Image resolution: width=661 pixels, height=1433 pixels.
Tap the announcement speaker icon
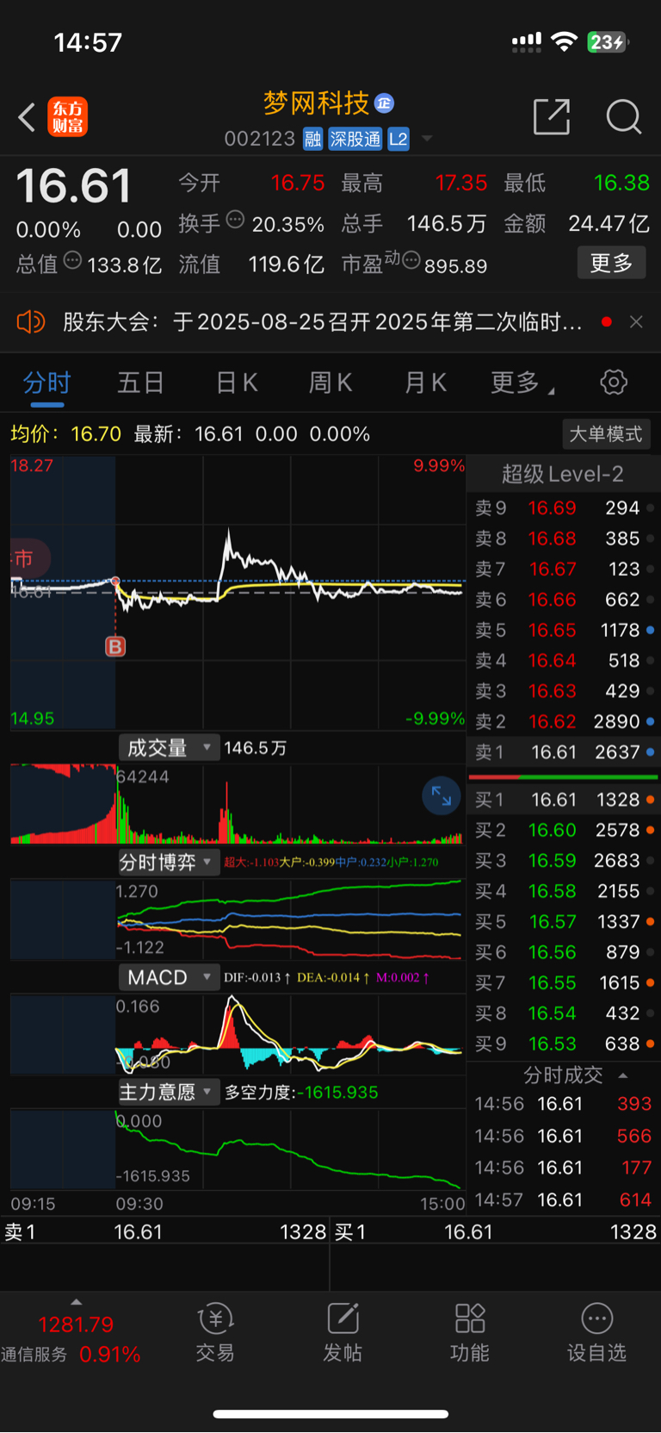31,322
